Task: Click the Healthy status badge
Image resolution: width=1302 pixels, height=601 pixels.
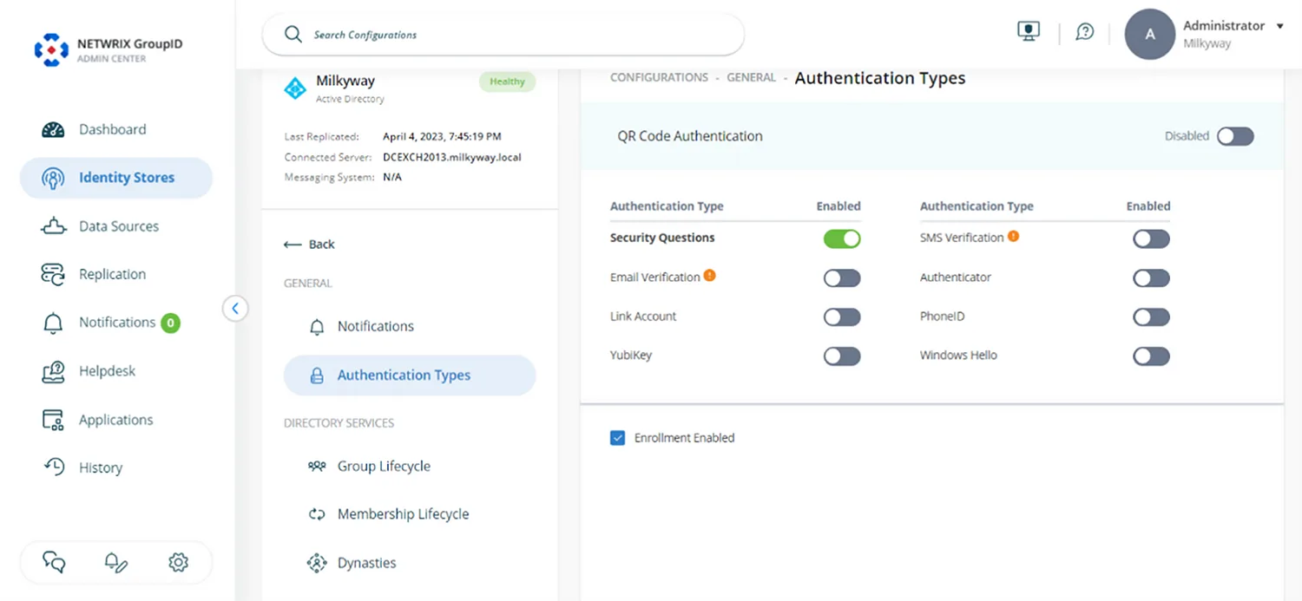Action: click(507, 82)
